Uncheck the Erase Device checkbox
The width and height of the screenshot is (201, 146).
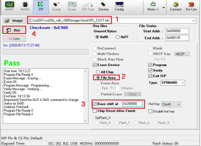pos(95,65)
